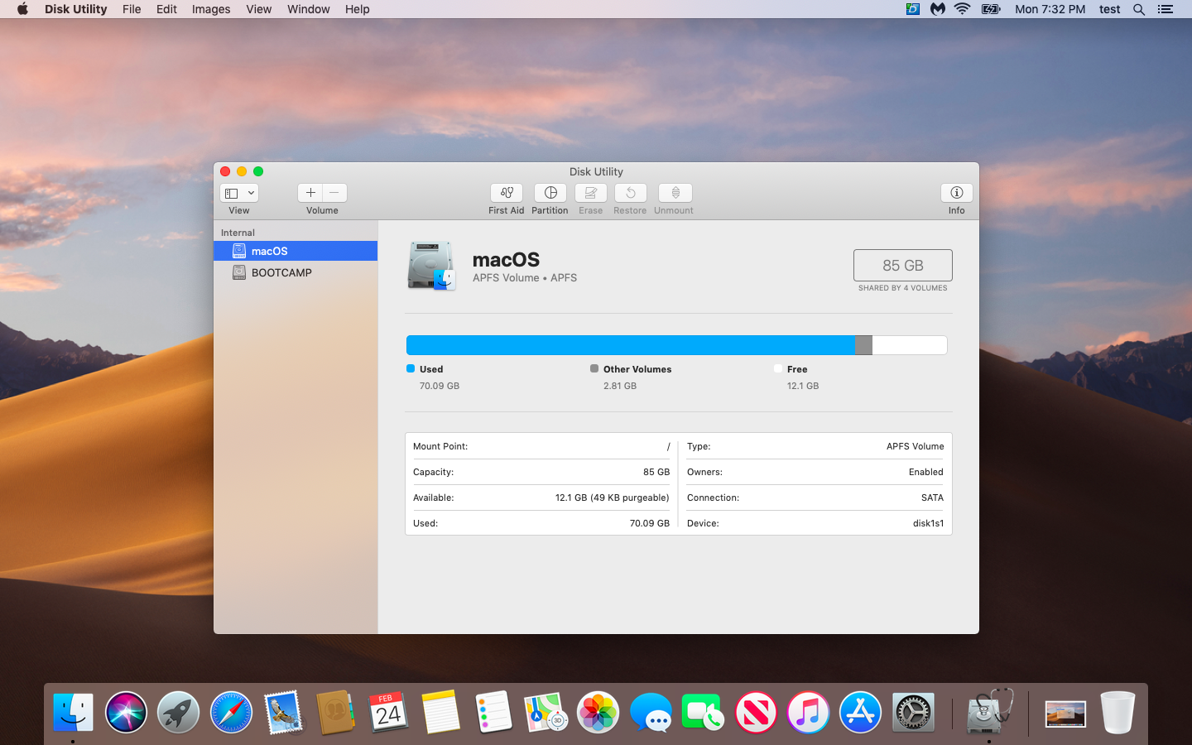1192x745 pixels.
Task: Click the Erase toolbar icon
Action: coord(591,193)
